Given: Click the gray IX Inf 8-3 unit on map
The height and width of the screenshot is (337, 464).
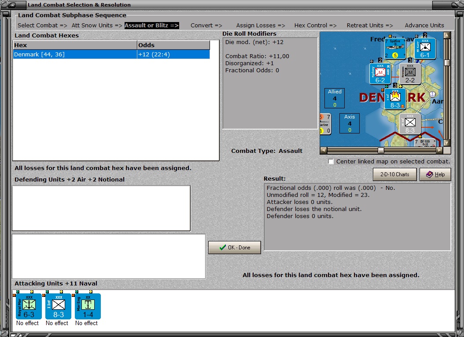Looking at the screenshot, I should [410, 124].
